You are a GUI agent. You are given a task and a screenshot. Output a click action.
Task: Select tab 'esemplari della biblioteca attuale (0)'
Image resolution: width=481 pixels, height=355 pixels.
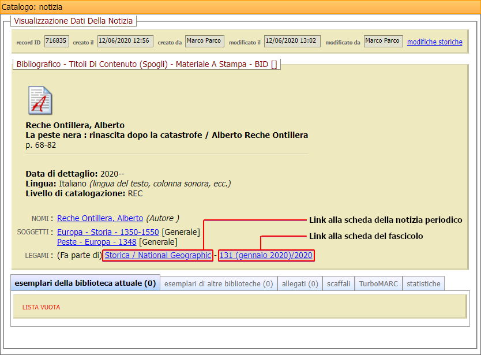[x=85, y=283]
